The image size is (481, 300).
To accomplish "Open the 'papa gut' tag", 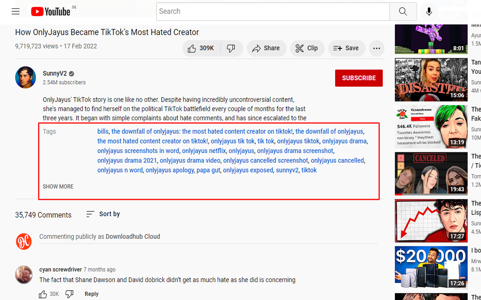I will coord(208,170).
